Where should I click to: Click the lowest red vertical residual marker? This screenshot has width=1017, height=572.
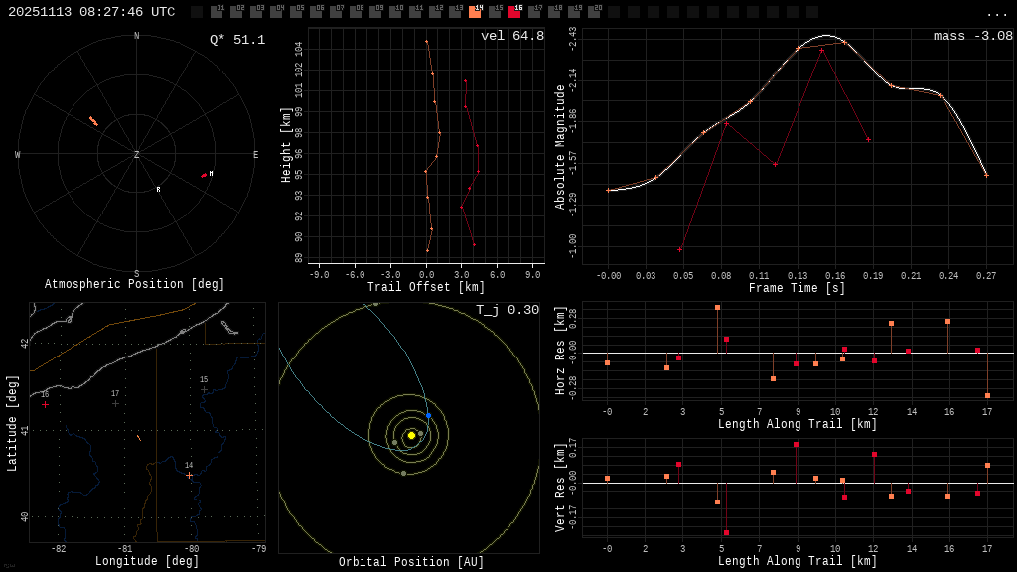tap(726, 533)
